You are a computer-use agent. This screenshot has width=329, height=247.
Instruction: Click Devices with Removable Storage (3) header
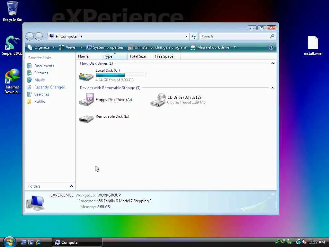(x=110, y=88)
